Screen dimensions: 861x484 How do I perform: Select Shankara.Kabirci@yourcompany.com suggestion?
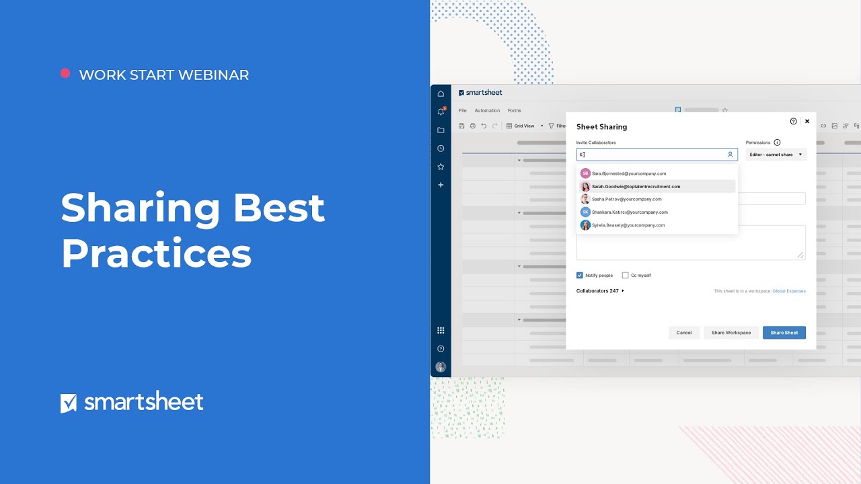click(657, 212)
